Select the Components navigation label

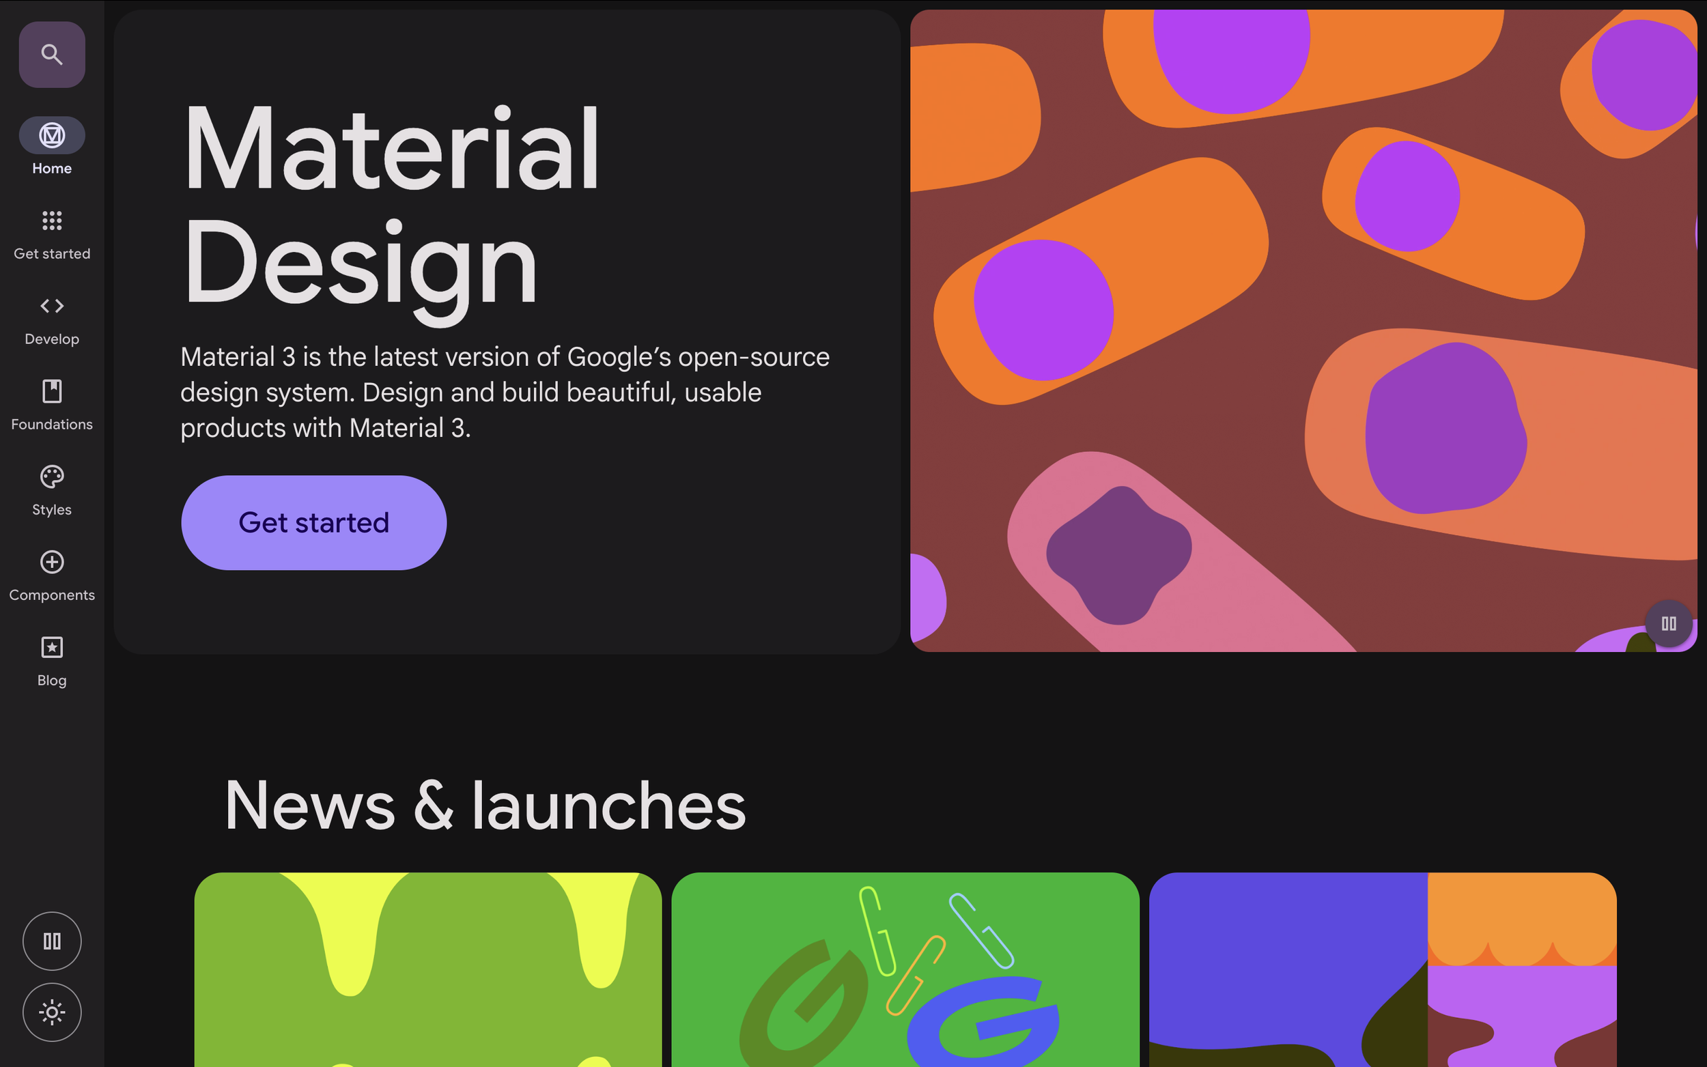[x=51, y=595]
